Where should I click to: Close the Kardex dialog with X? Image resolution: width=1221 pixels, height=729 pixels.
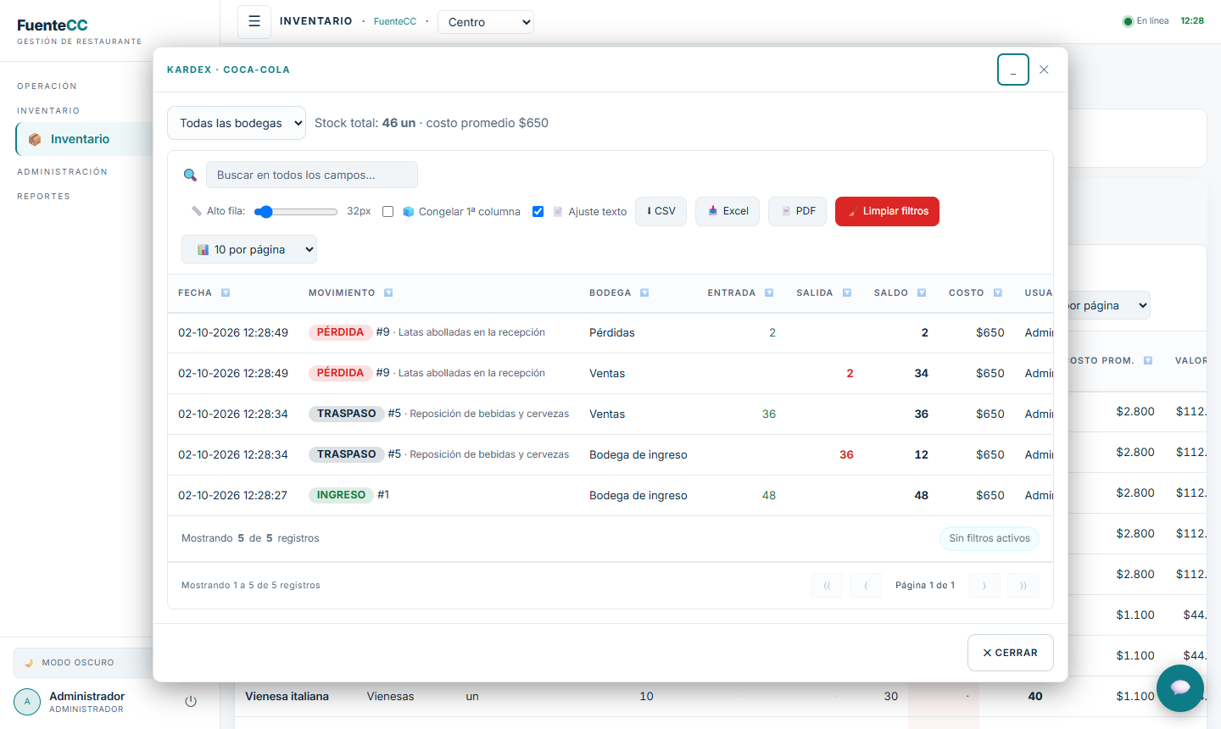pyautogui.click(x=1044, y=70)
